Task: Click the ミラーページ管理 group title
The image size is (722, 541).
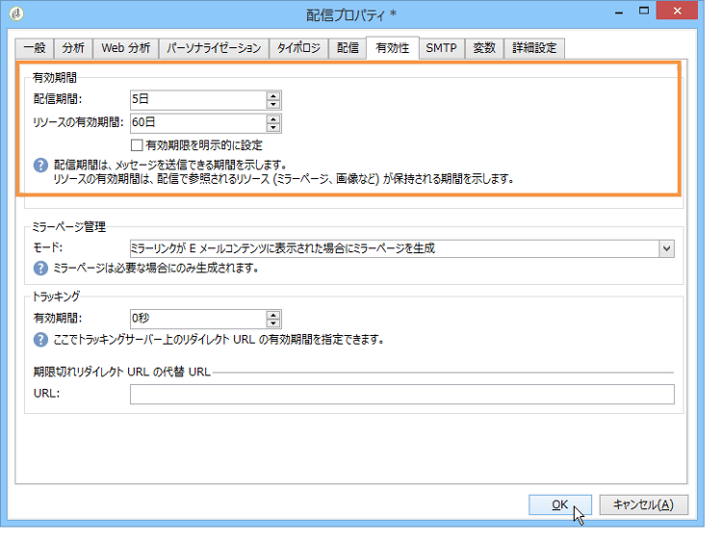Action: click(68, 227)
